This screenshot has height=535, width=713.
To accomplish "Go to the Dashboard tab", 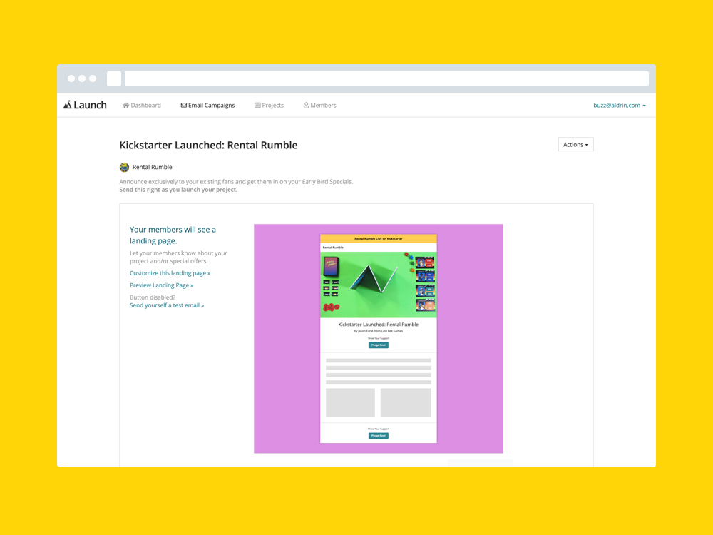I will (x=142, y=105).
